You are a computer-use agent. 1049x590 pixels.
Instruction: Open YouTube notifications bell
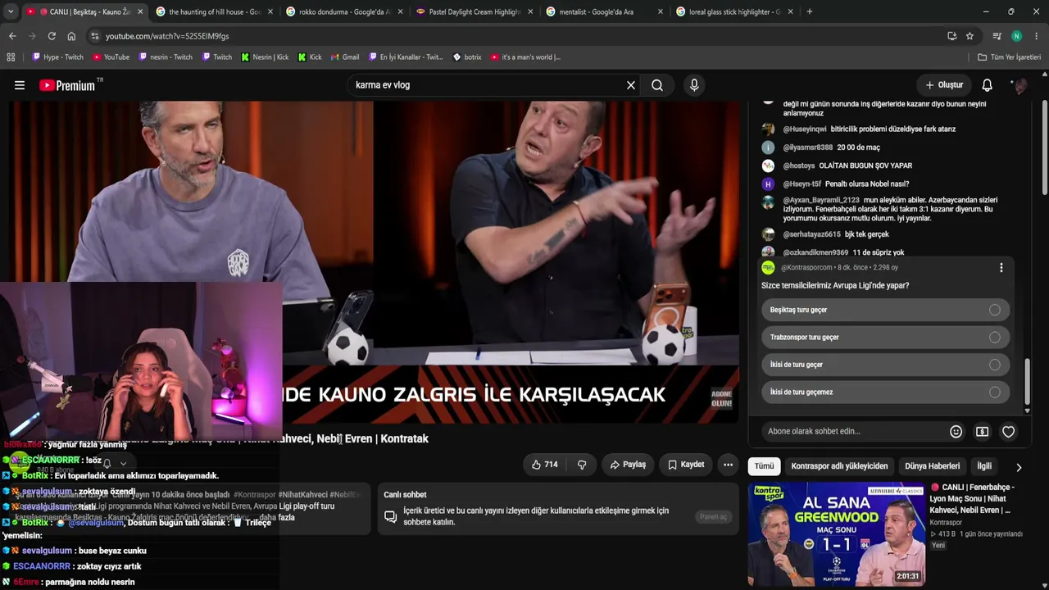click(x=988, y=85)
